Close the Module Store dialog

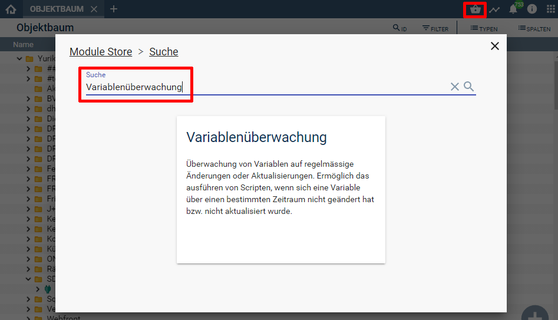(494, 46)
